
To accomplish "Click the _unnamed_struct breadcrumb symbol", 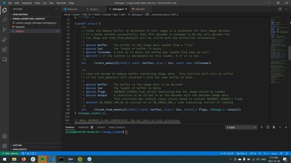I will pyautogui.click(x=164, y=14).
